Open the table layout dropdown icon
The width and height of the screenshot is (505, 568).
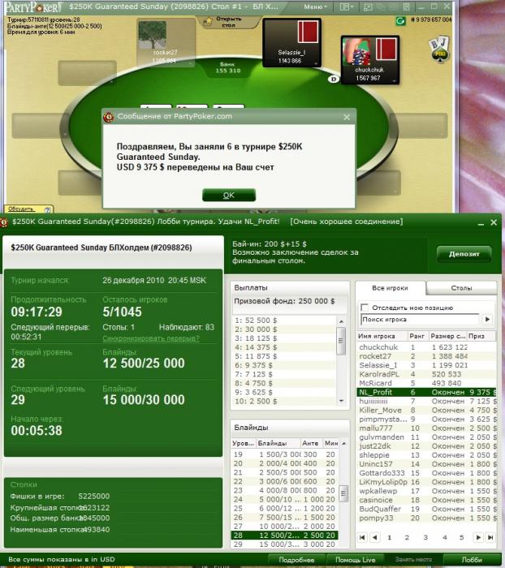[346, 6]
